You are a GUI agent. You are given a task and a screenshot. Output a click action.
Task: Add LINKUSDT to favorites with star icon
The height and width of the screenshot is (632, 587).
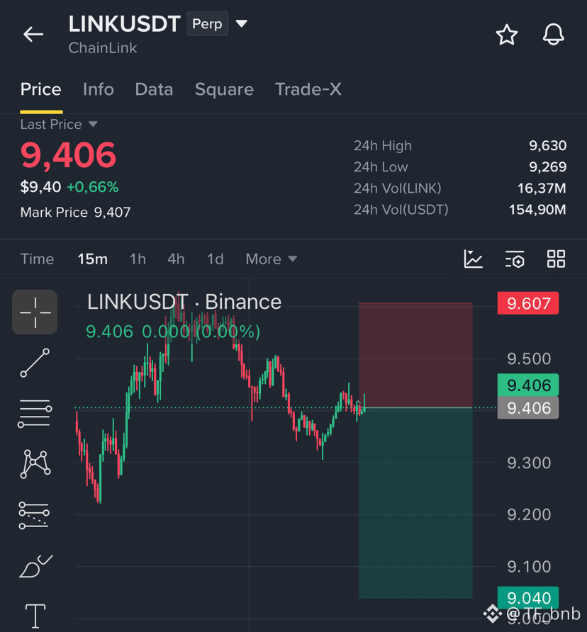click(x=507, y=35)
